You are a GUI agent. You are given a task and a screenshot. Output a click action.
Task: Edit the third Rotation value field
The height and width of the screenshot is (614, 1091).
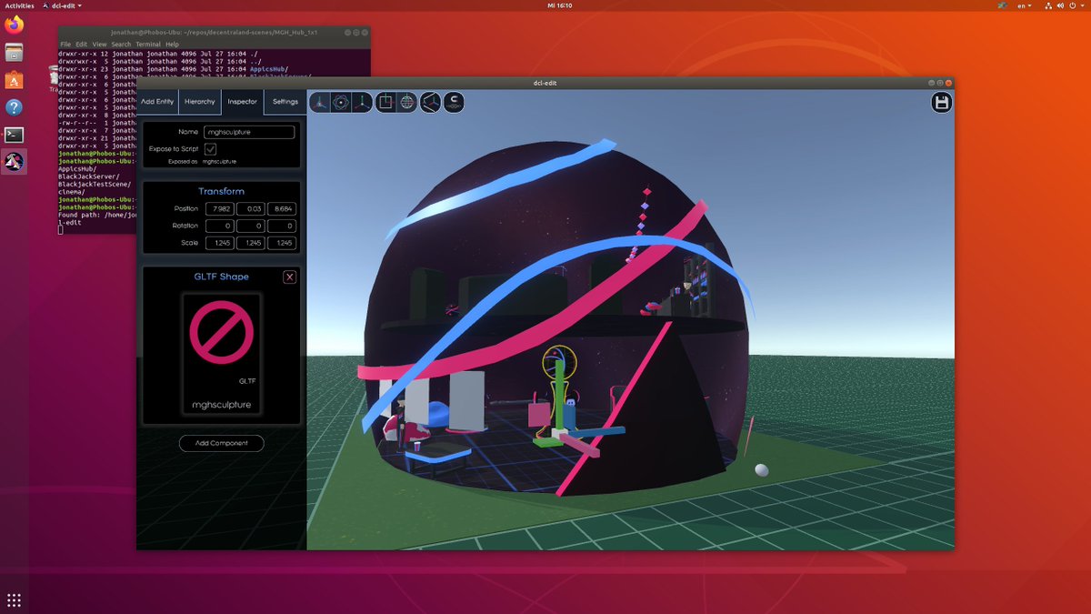click(282, 226)
